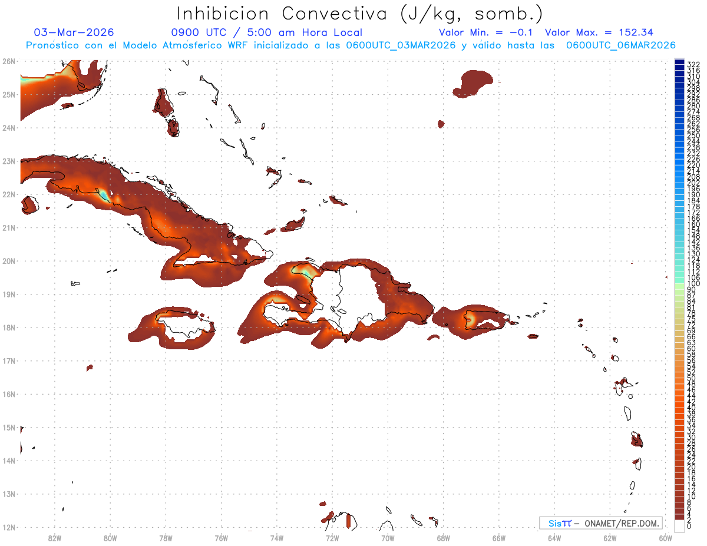Click the time text '0900 UTC / 5:00 am Hora Local'
Viewport: 707px width, 546px height.
(266, 32)
